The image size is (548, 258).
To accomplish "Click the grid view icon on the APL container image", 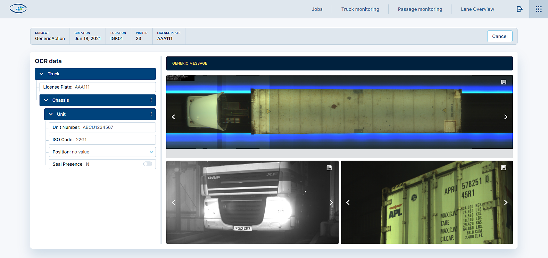I will pos(503,167).
